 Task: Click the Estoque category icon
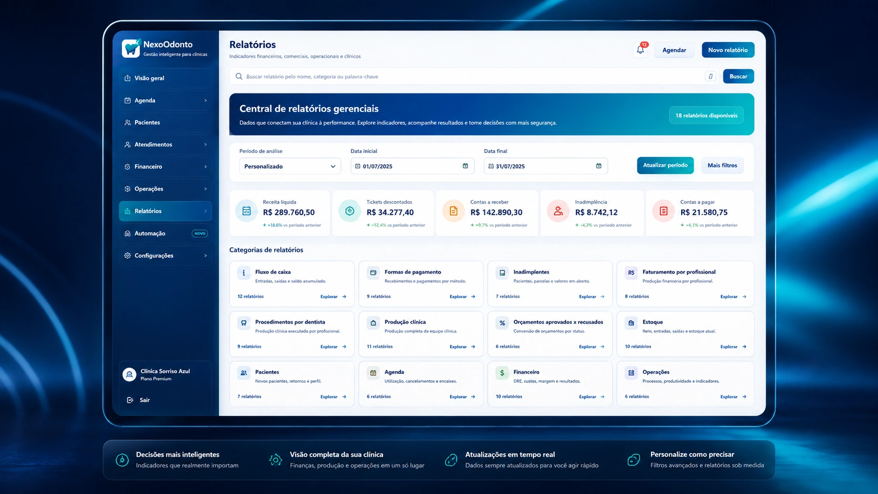[x=631, y=323]
